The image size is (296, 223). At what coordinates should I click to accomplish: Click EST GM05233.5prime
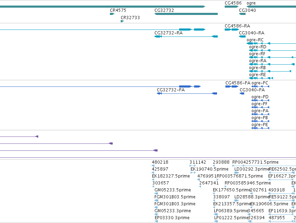pos(173,190)
